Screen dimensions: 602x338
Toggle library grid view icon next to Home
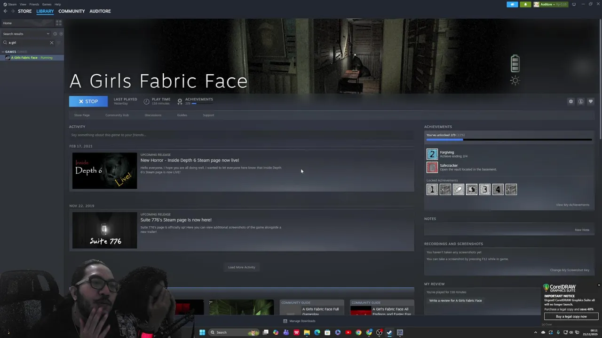click(59, 23)
